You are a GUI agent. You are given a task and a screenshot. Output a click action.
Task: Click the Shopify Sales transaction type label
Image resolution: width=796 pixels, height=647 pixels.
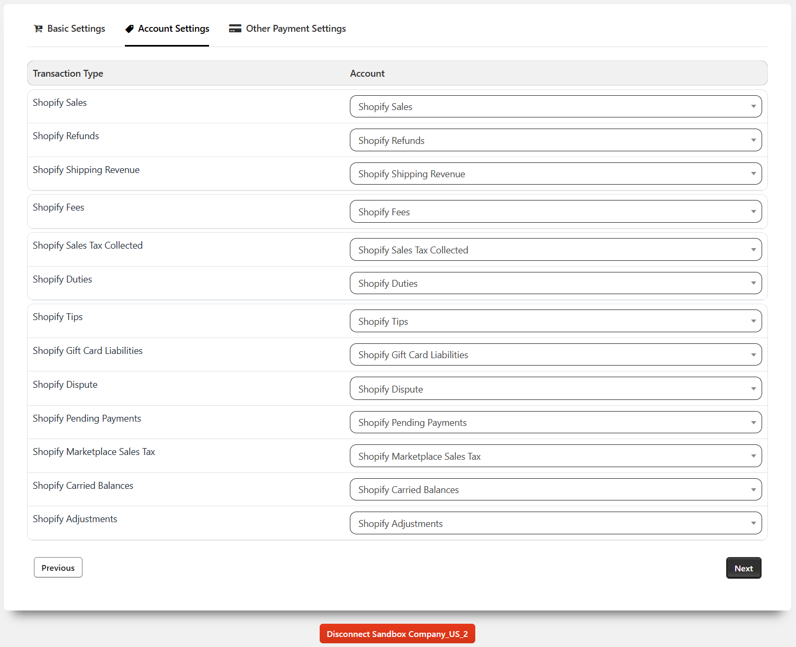(60, 103)
